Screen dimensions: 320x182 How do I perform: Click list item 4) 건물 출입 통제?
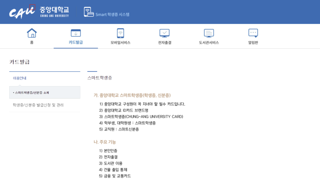pos(113,170)
